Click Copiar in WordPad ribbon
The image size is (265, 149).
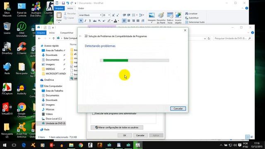coord(69,18)
